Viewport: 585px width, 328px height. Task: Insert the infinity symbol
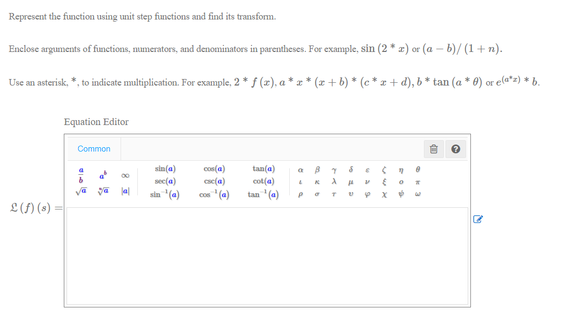(x=125, y=175)
